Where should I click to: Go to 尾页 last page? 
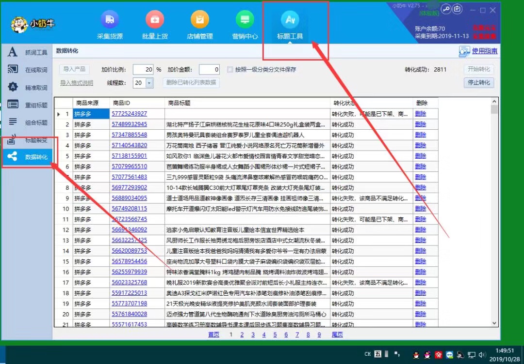point(337,334)
